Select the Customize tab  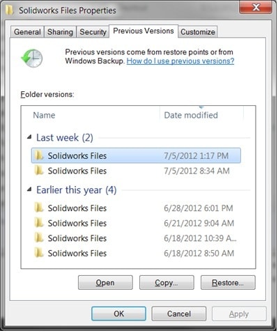click(x=198, y=32)
